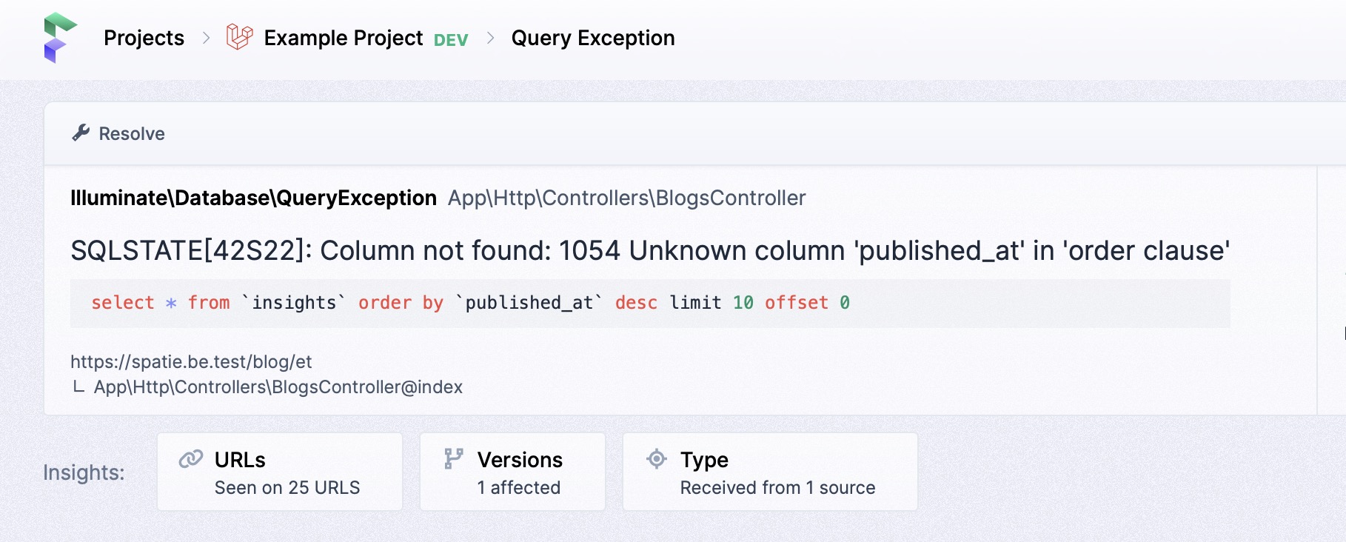Click chevron before Query Exception breadcrumb
The image size is (1346, 542).
coord(490,38)
